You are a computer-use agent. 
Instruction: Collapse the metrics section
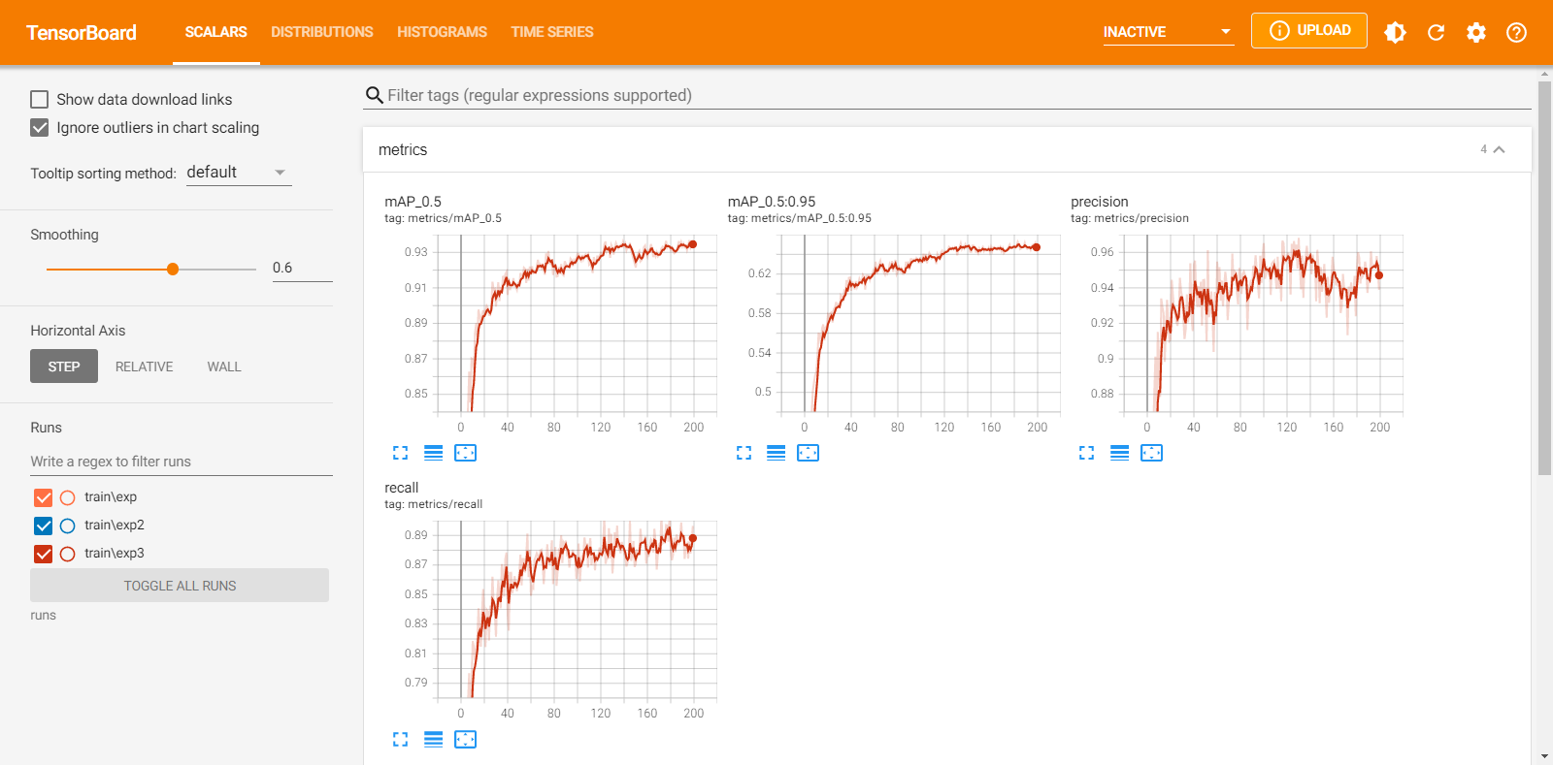[x=1499, y=149]
